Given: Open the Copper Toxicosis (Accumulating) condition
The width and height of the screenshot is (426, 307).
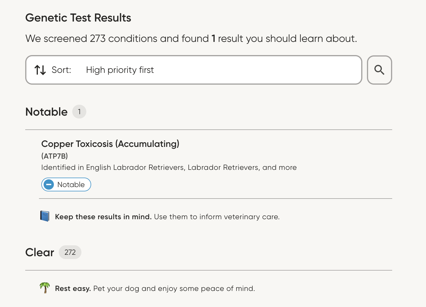Looking at the screenshot, I should 110,144.
